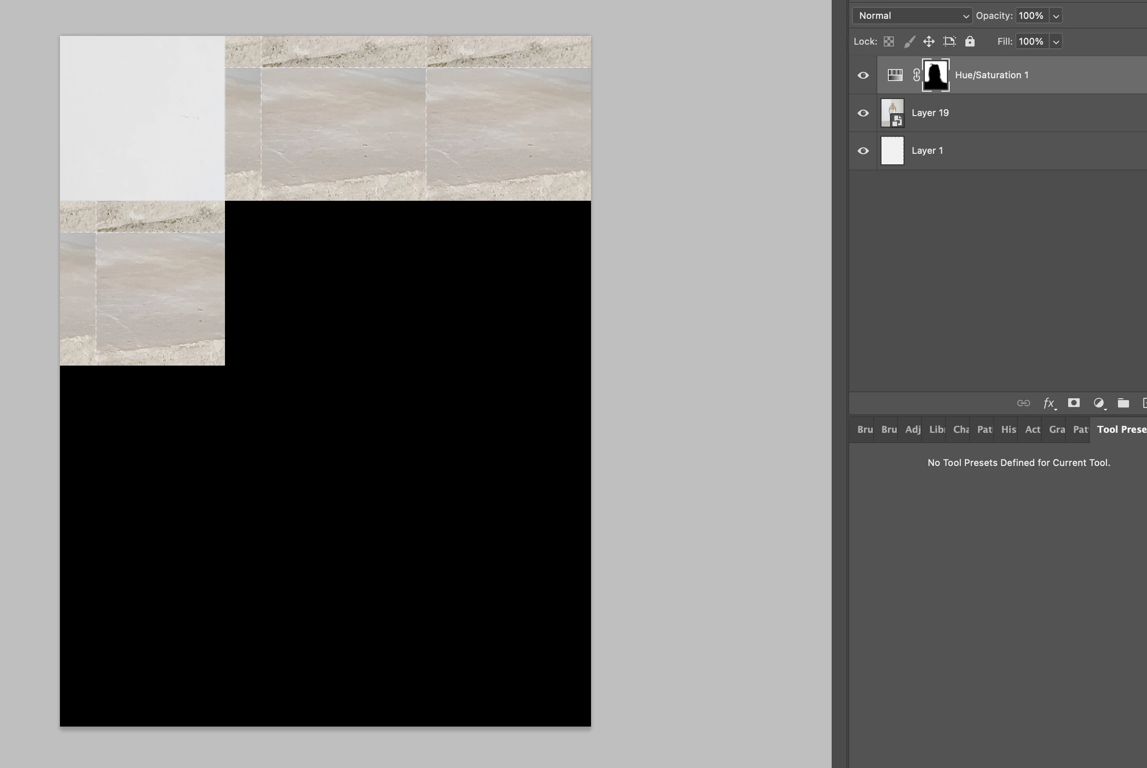
Task: Open the Normal blend mode dropdown
Action: coord(912,16)
